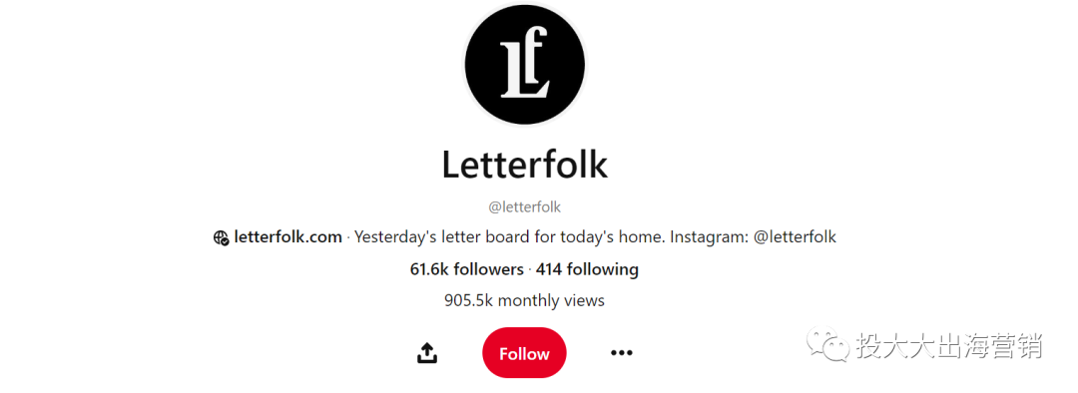Image resolution: width=1078 pixels, height=393 pixels.
Task: Click the "monthly views" label text
Action: click(551, 300)
